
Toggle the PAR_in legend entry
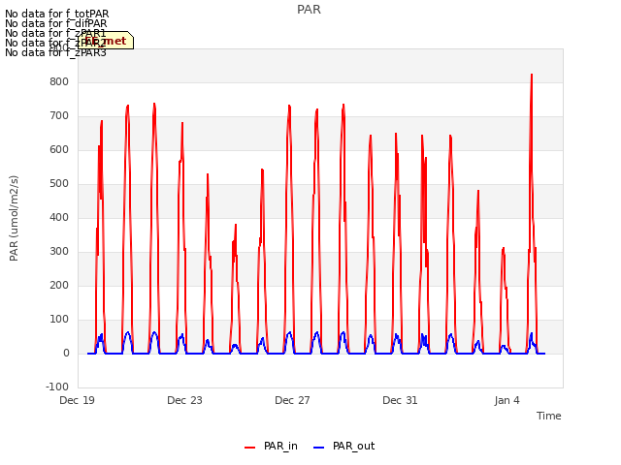click(x=271, y=447)
